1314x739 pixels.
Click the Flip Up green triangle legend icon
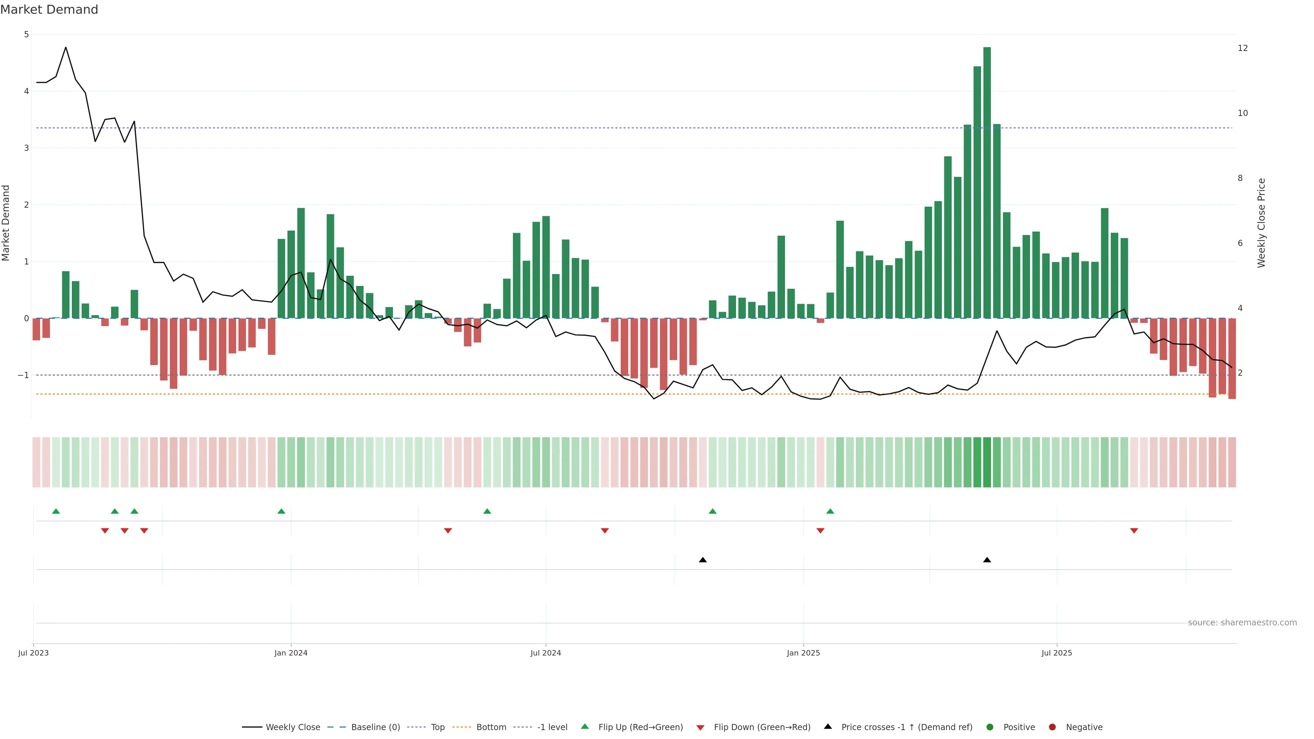tap(585, 726)
